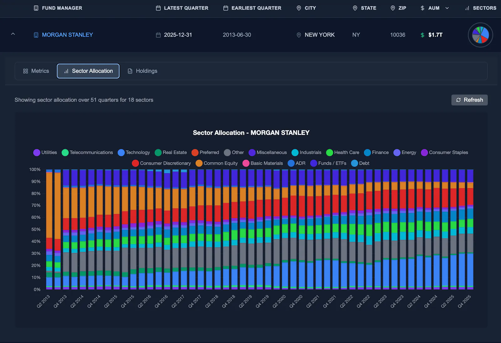Open the MORGAN STANLEY fund manager link
Screen dimensions: 501x343
pyautogui.click(x=67, y=35)
